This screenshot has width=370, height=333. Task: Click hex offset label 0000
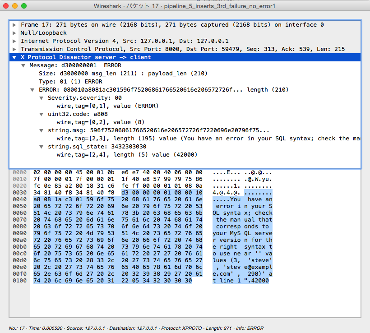19,172
